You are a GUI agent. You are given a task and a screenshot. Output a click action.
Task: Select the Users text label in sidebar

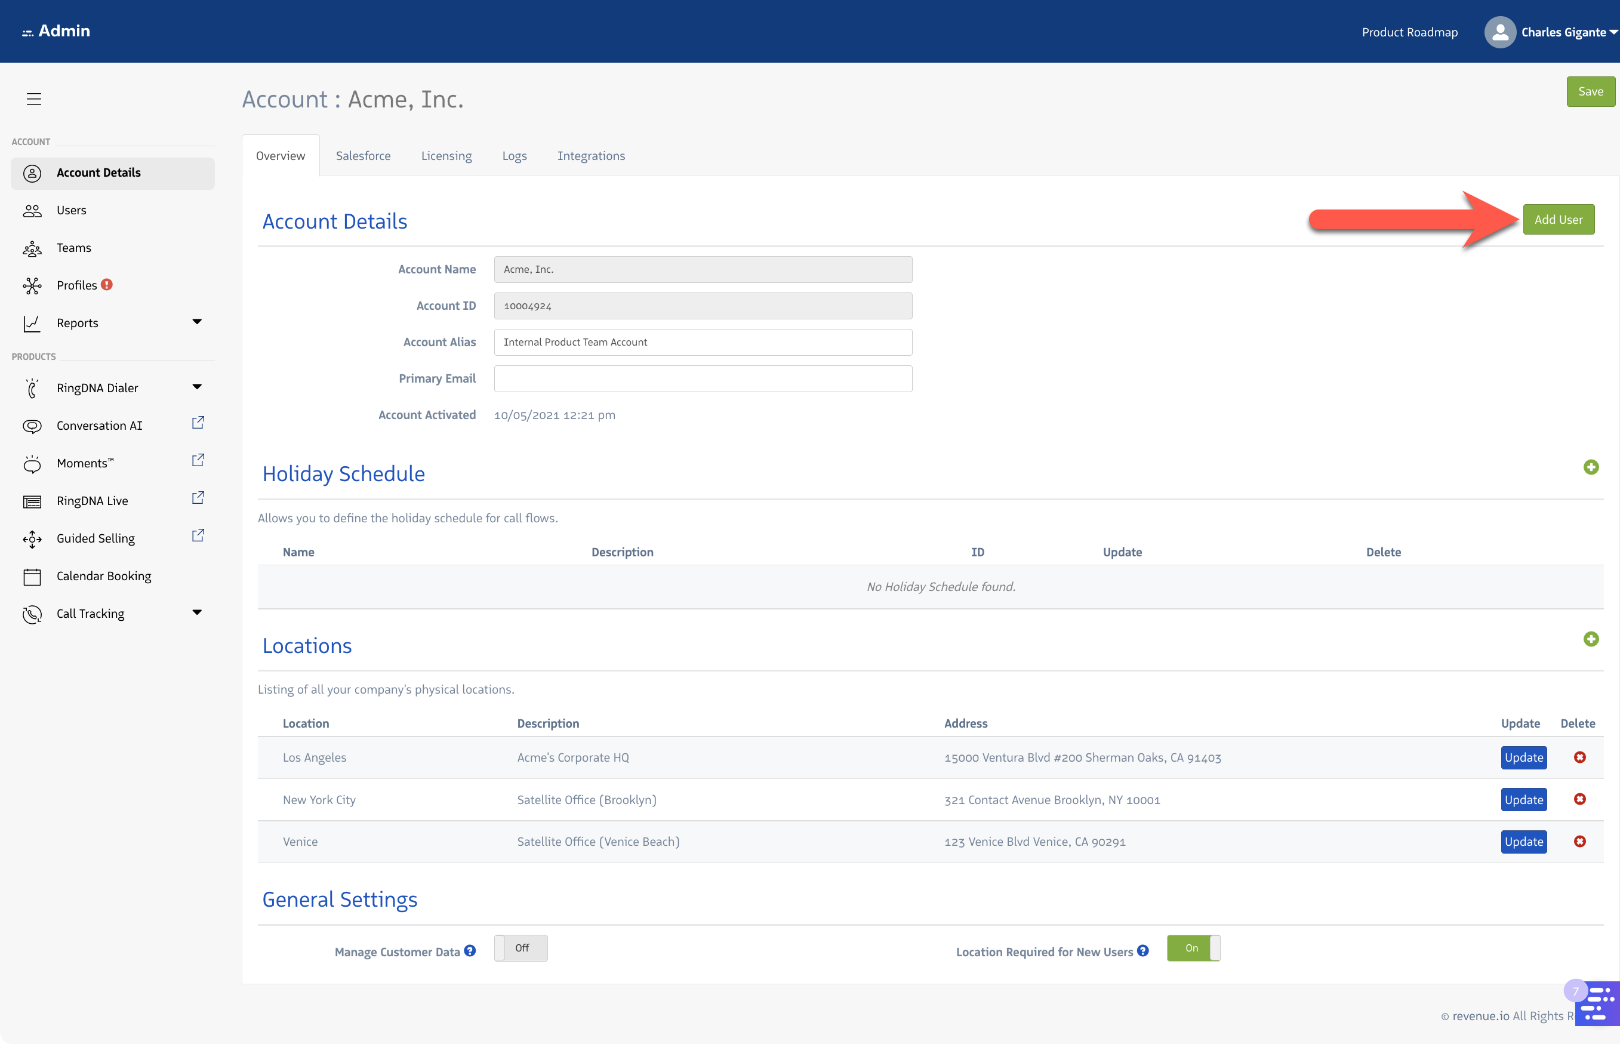coord(71,210)
